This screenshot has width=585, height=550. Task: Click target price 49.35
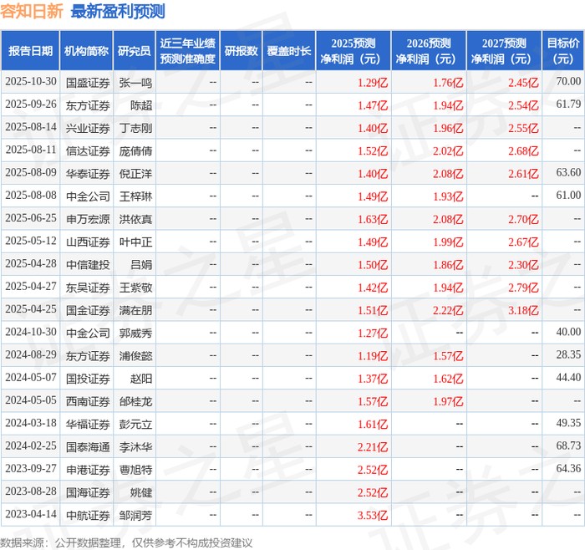coord(568,423)
